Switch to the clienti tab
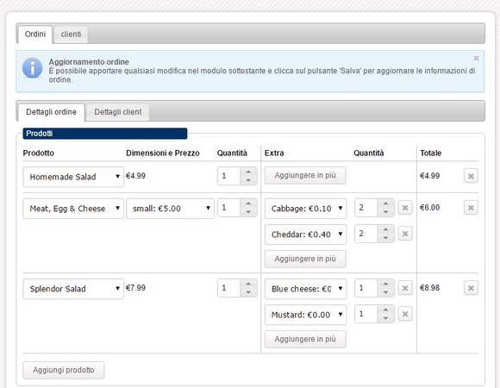Image resolution: width=500 pixels, height=388 pixels. point(71,34)
